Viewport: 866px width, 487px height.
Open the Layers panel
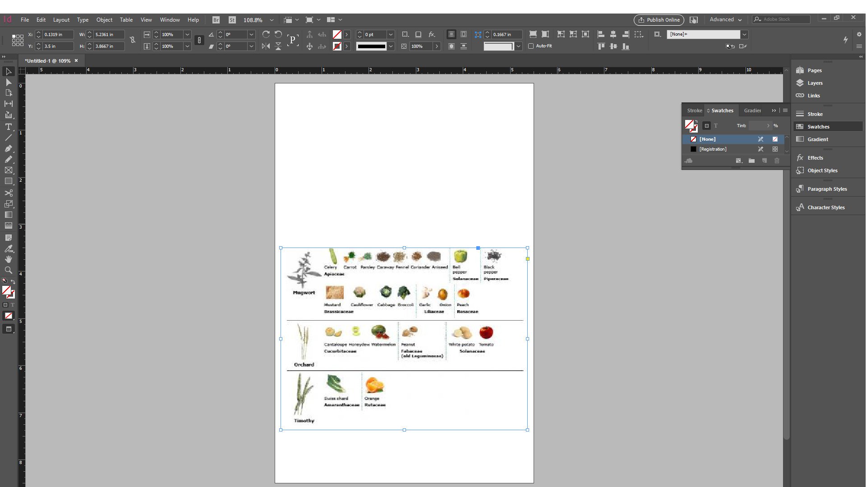pyautogui.click(x=815, y=83)
